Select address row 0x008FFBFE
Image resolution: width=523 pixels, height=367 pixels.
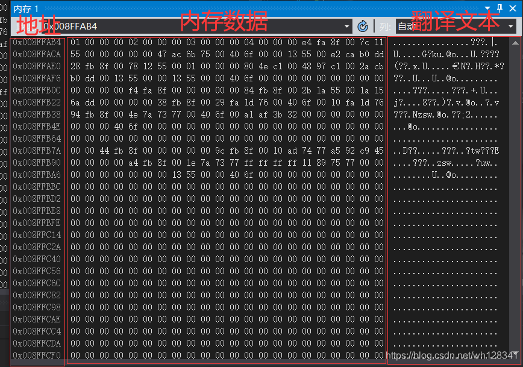(x=37, y=222)
